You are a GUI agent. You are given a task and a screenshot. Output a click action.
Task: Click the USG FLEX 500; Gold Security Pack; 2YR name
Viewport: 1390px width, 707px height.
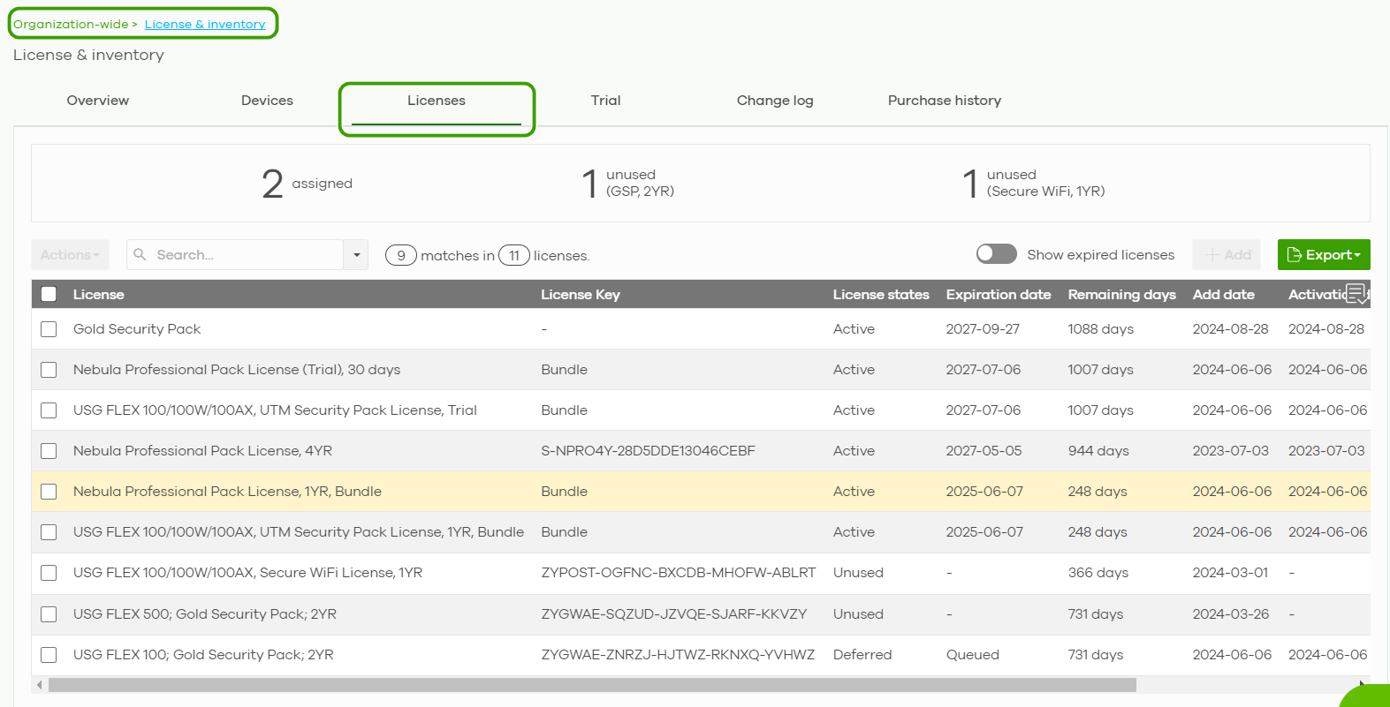pyautogui.click(x=205, y=614)
